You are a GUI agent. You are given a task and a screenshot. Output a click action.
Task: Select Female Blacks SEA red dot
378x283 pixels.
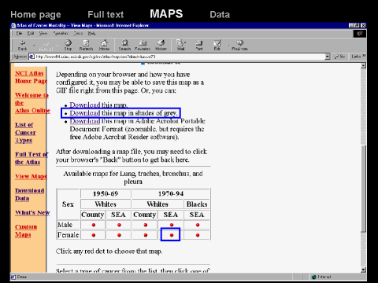(198, 235)
